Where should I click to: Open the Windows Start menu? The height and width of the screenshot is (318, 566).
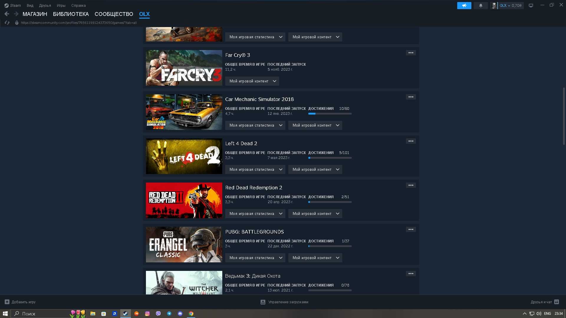pos(5,314)
